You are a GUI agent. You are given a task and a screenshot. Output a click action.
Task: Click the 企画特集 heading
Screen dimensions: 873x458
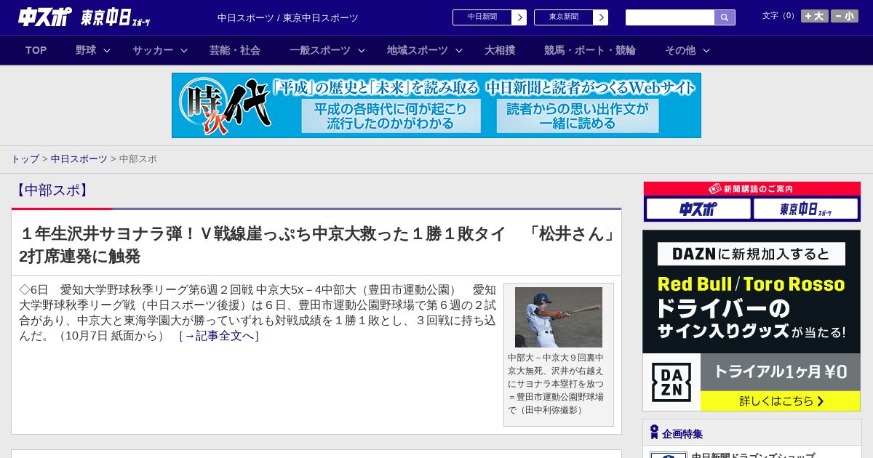[682, 434]
